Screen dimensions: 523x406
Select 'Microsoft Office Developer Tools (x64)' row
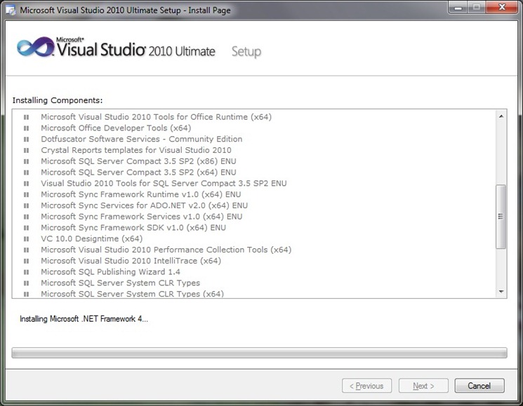tap(116, 128)
